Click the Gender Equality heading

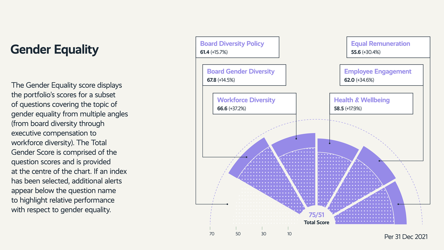(54, 50)
